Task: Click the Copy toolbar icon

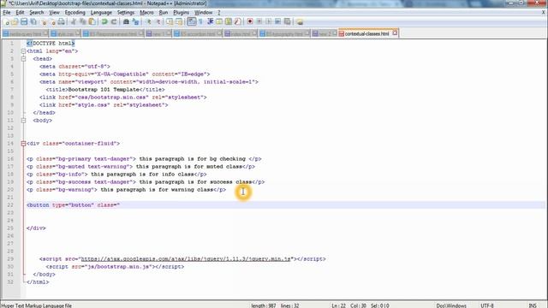Action: [83, 21]
